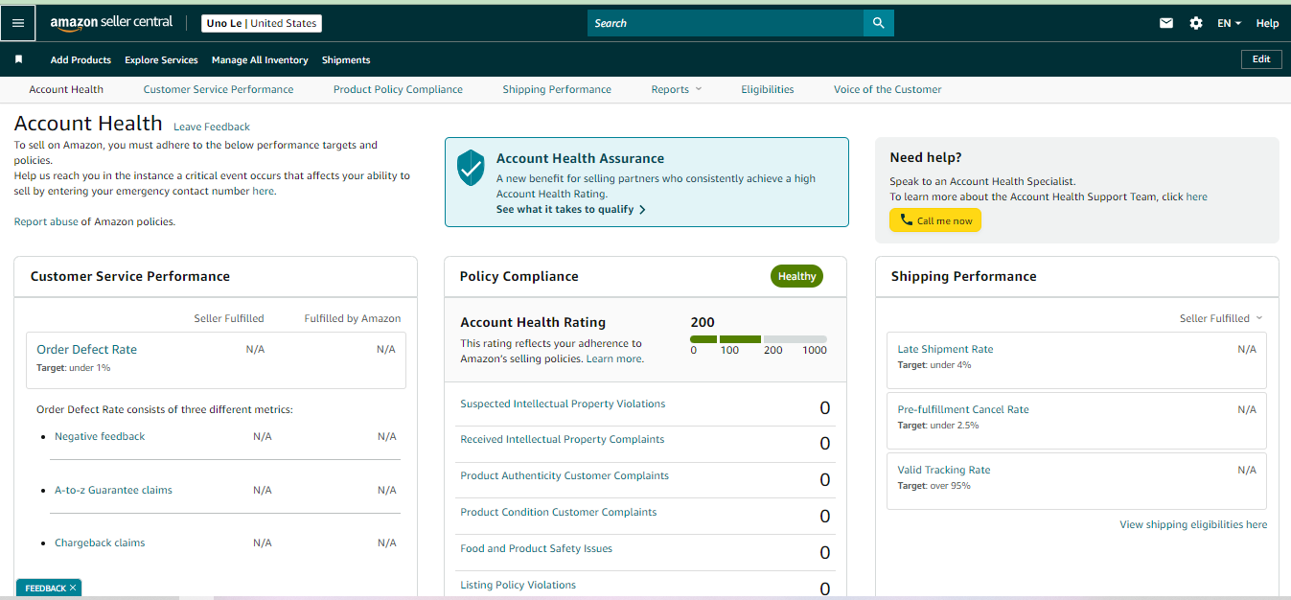1291x600 pixels.
Task: Open Suspected Intellectual Property Violations
Action: pos(563,404)
